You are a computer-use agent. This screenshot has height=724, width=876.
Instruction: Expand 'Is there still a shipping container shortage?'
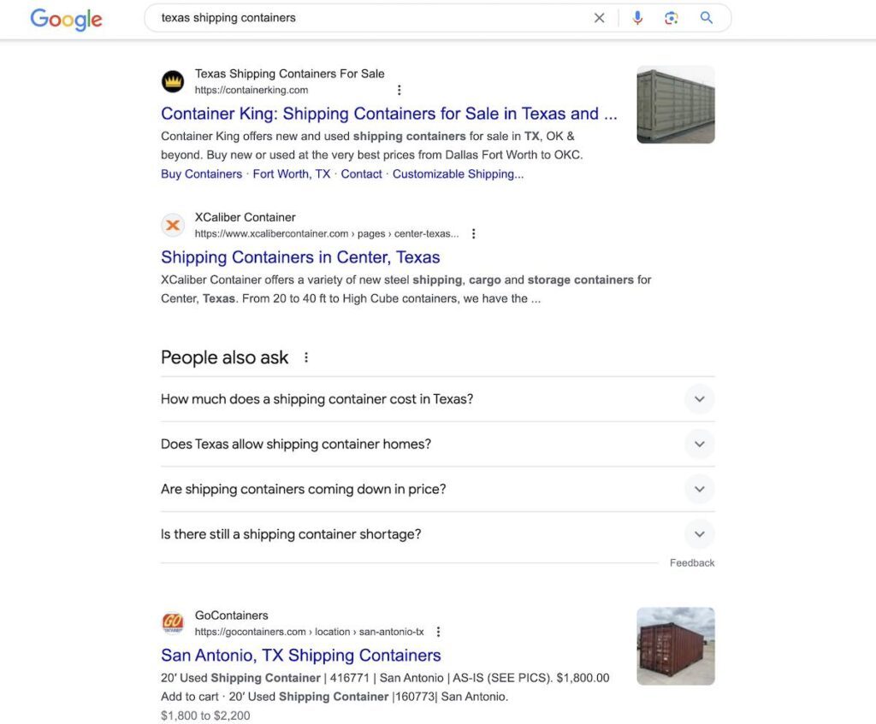coord(699,533)
